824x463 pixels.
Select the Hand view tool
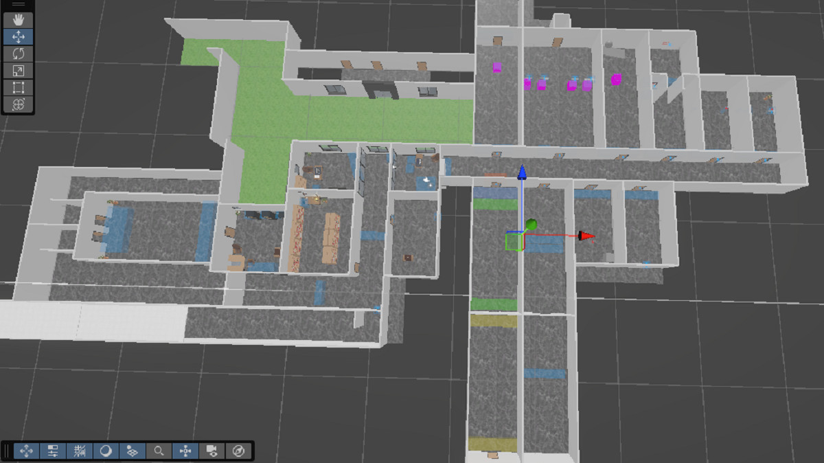19,20
